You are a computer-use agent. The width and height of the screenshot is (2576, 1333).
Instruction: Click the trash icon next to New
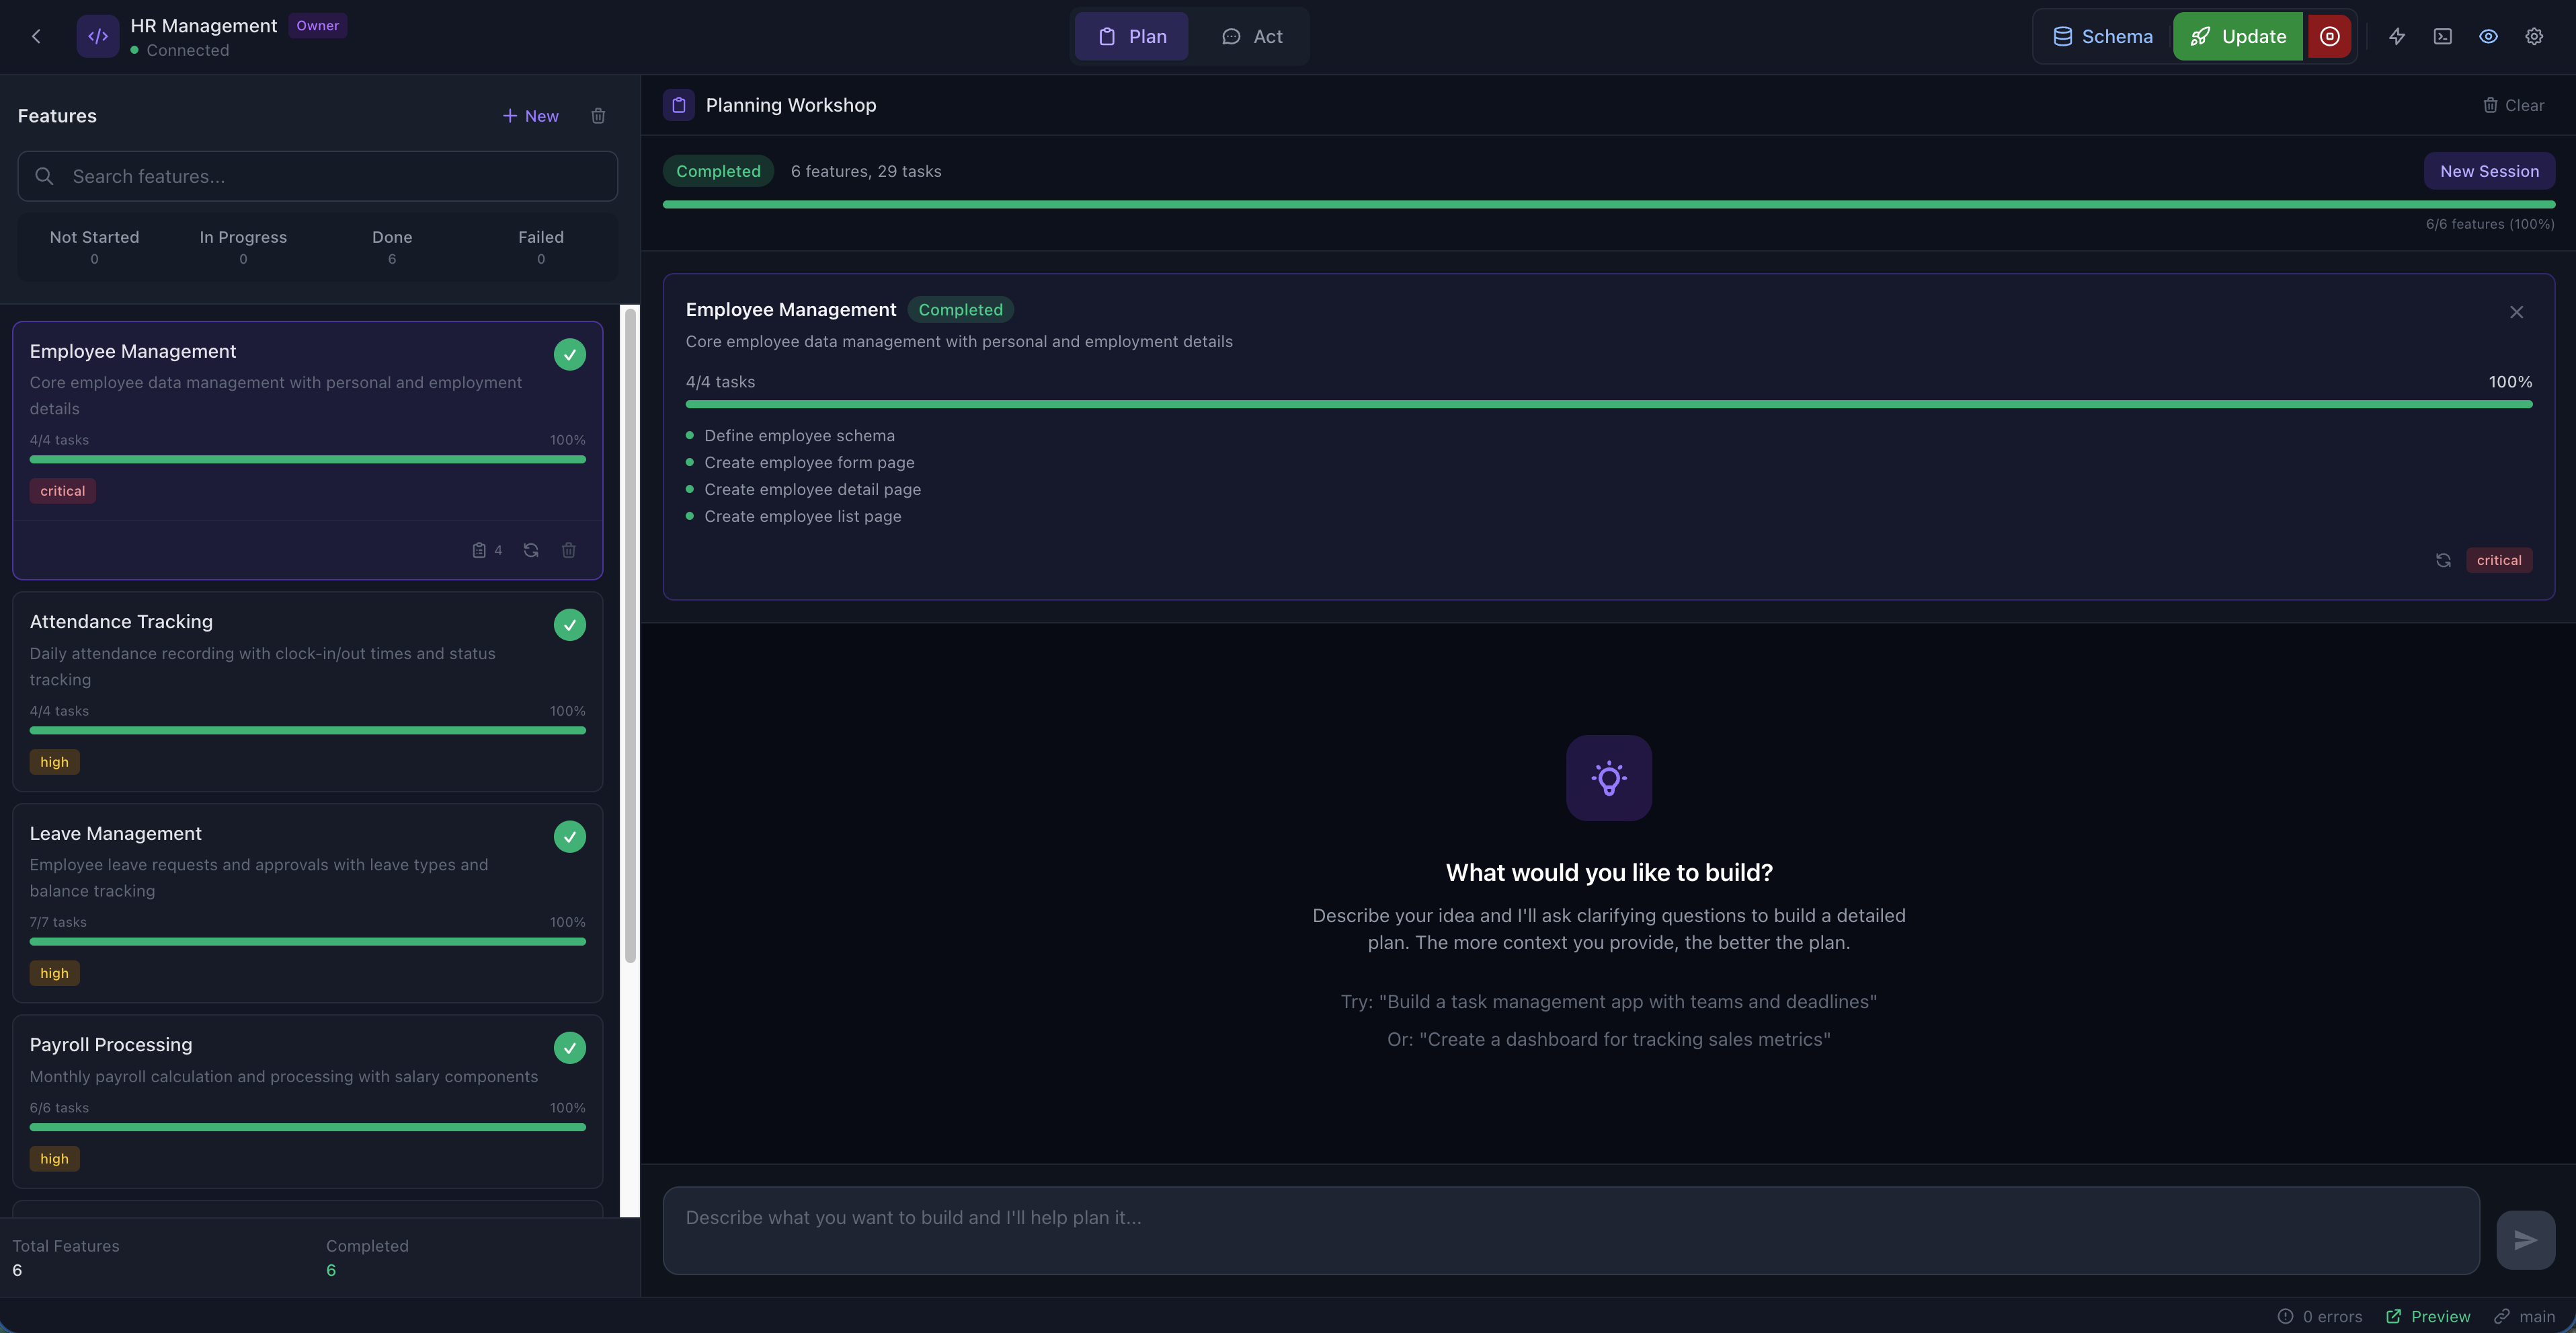[x=598, y=116]
